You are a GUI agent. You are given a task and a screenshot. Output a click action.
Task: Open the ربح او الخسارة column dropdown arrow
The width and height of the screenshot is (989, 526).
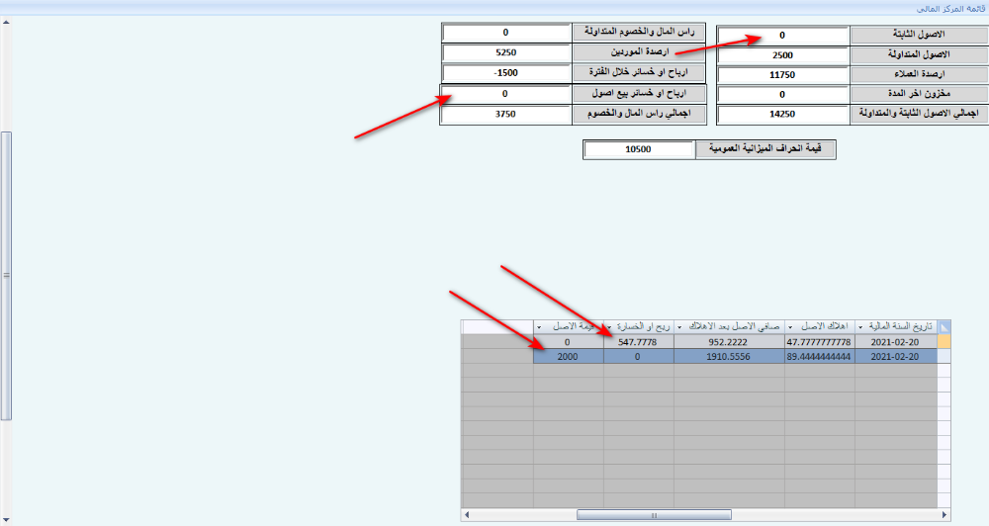(610, 326)
